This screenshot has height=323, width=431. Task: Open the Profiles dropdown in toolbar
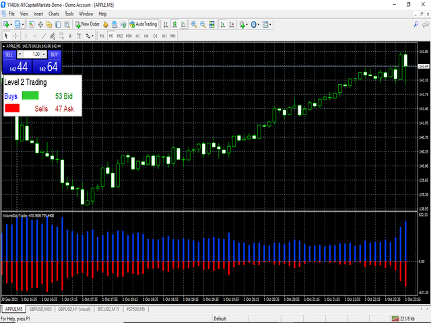point(23,24)
